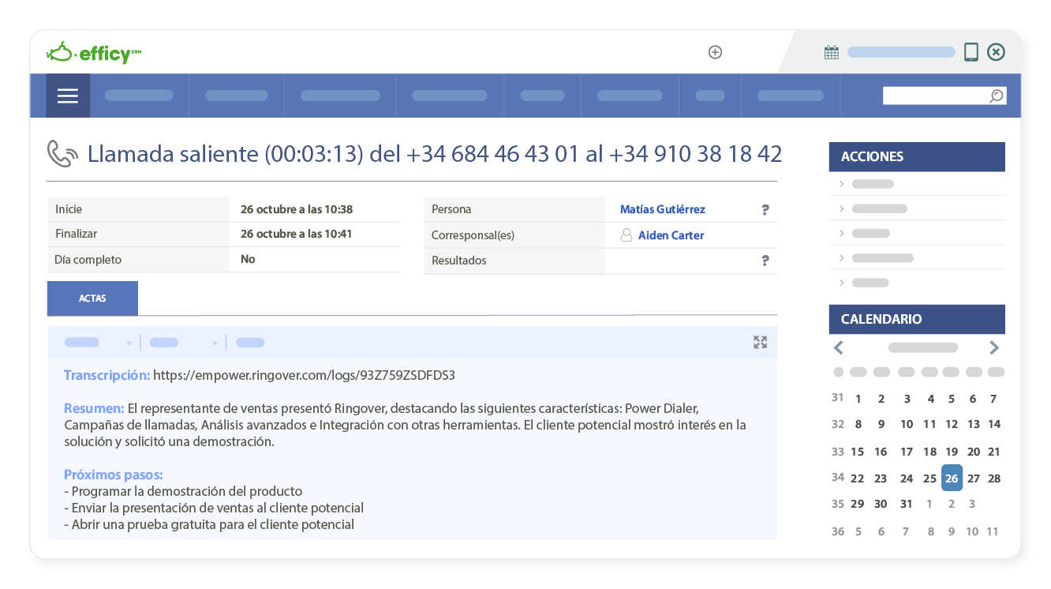This screenshot has width=1051, height=589.
Task: Open the main hamburger menu
Action: (x=67, y=96)
